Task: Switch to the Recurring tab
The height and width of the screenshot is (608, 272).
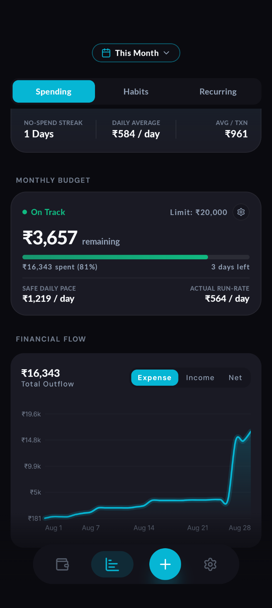Action: pyautogui.click(x=218, y=91)
